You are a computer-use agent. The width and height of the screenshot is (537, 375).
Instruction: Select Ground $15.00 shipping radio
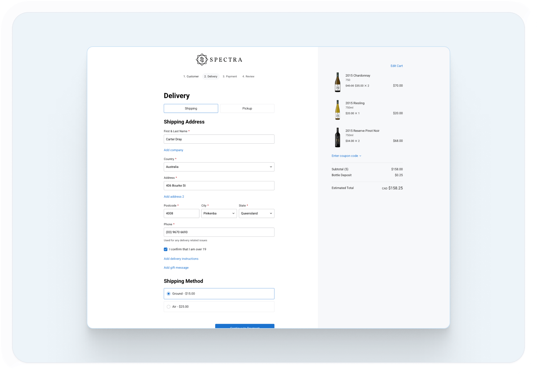pos(169,294)
